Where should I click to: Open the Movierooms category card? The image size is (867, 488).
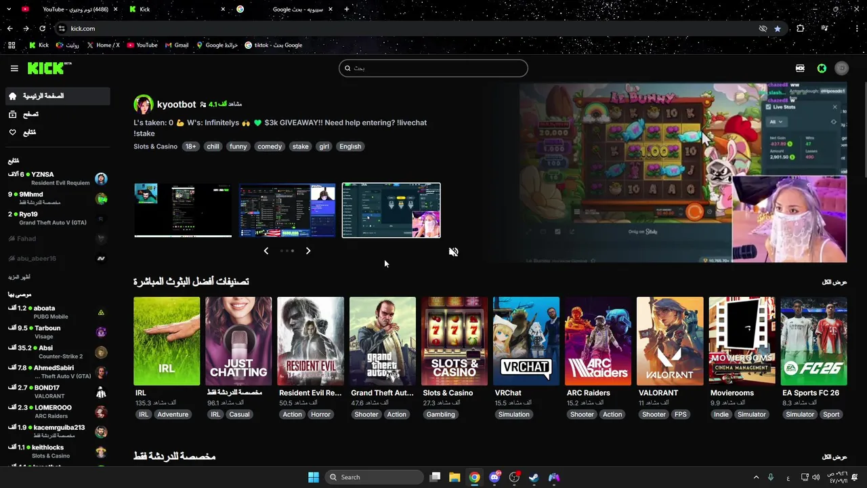pyautogui.click(x=742, y=341)
